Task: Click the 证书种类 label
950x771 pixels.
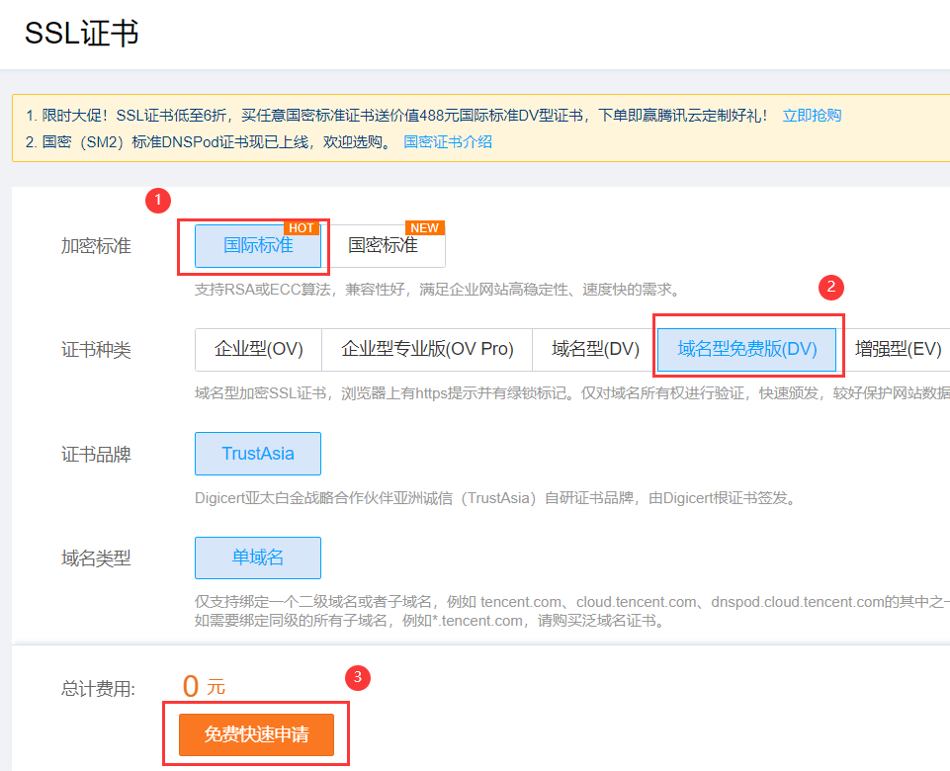Action: tap(96, 350)
